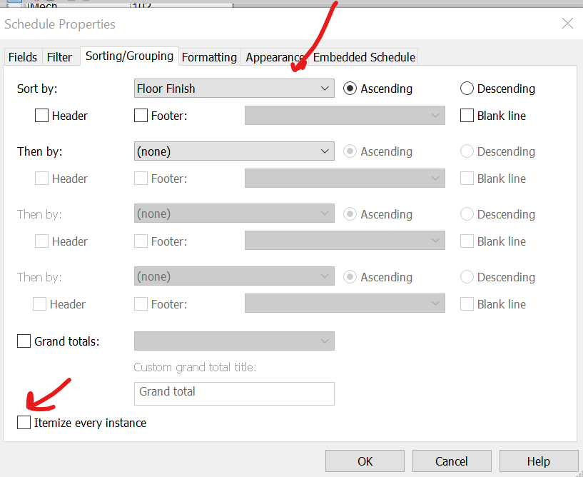Open the Formatting tab
Viewport: 583px width, 477px height.
coord(208,56)
